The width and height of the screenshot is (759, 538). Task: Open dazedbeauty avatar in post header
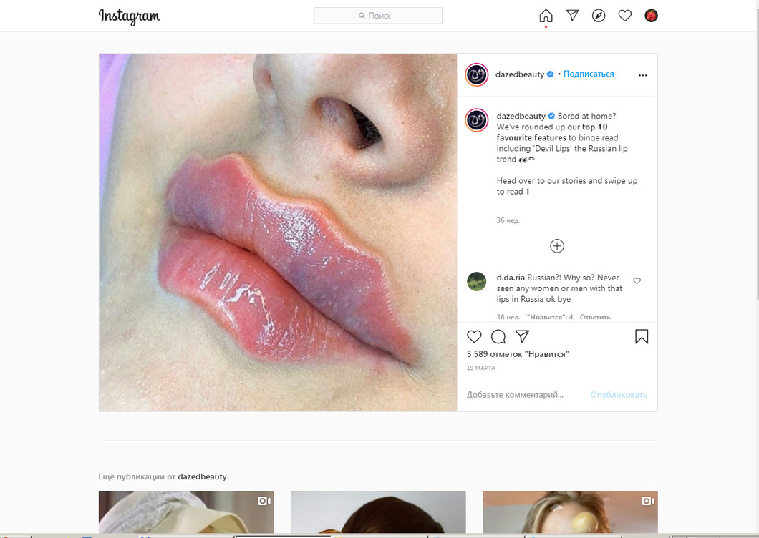[476, 74]
